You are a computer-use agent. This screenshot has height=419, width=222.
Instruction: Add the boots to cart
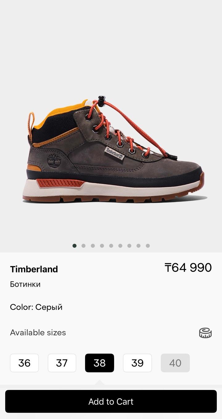click(111, 401)
